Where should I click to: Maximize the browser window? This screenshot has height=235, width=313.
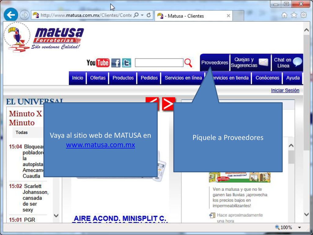pos(286,4)
